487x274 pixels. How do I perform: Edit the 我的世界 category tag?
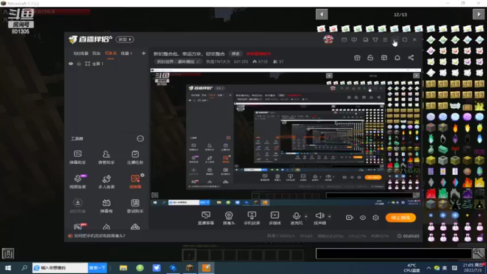tap(178, 61)
